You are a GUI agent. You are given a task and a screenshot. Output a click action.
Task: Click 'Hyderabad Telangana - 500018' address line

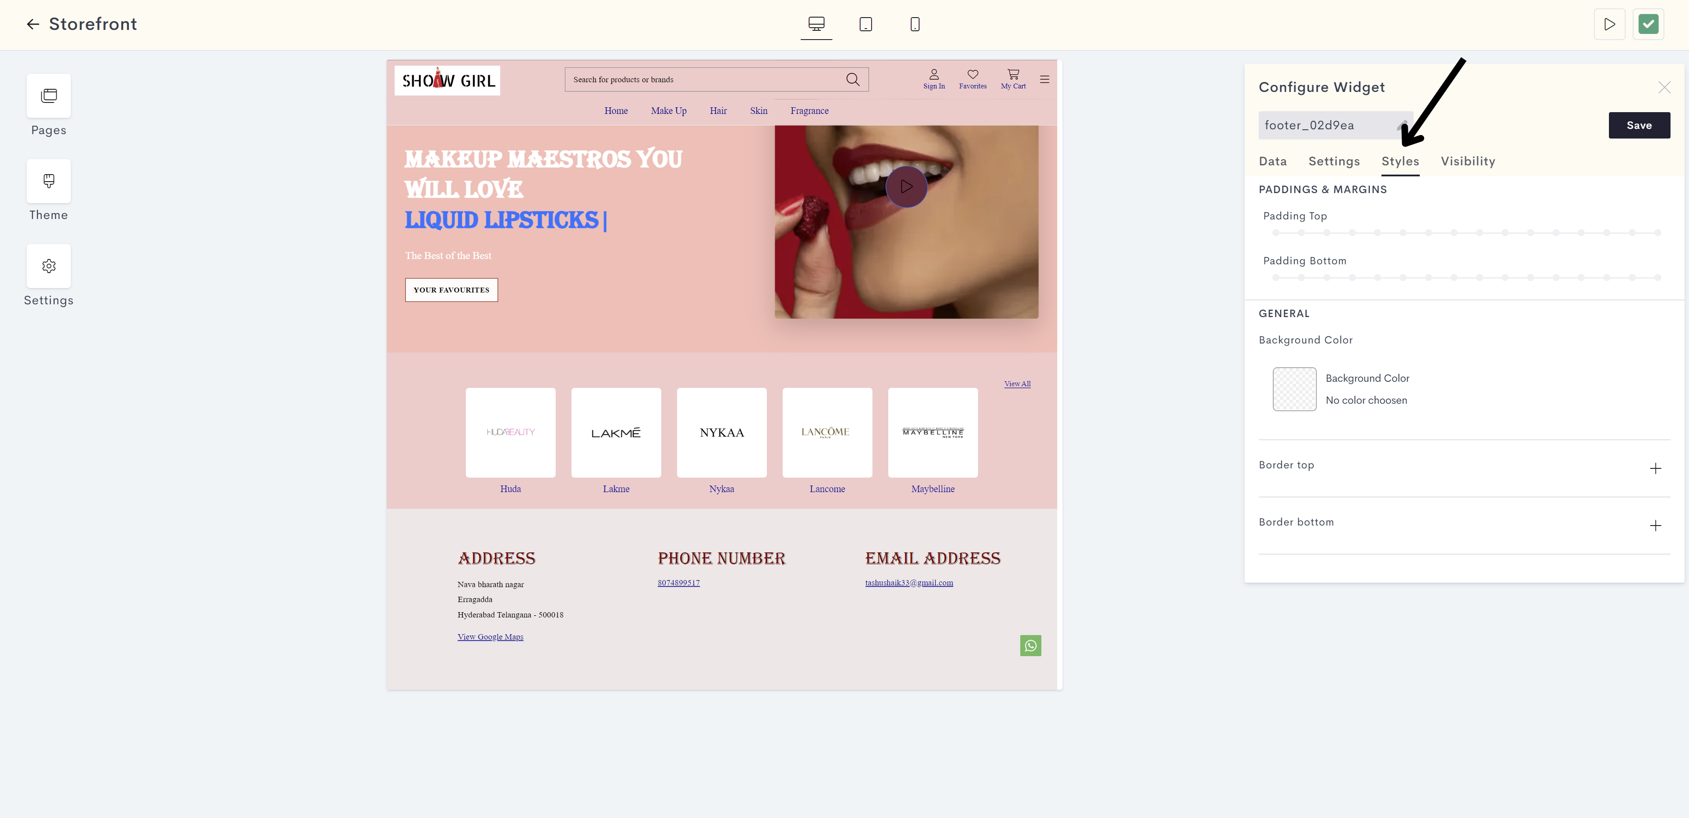pyautogui.click(x=510, y=615)
